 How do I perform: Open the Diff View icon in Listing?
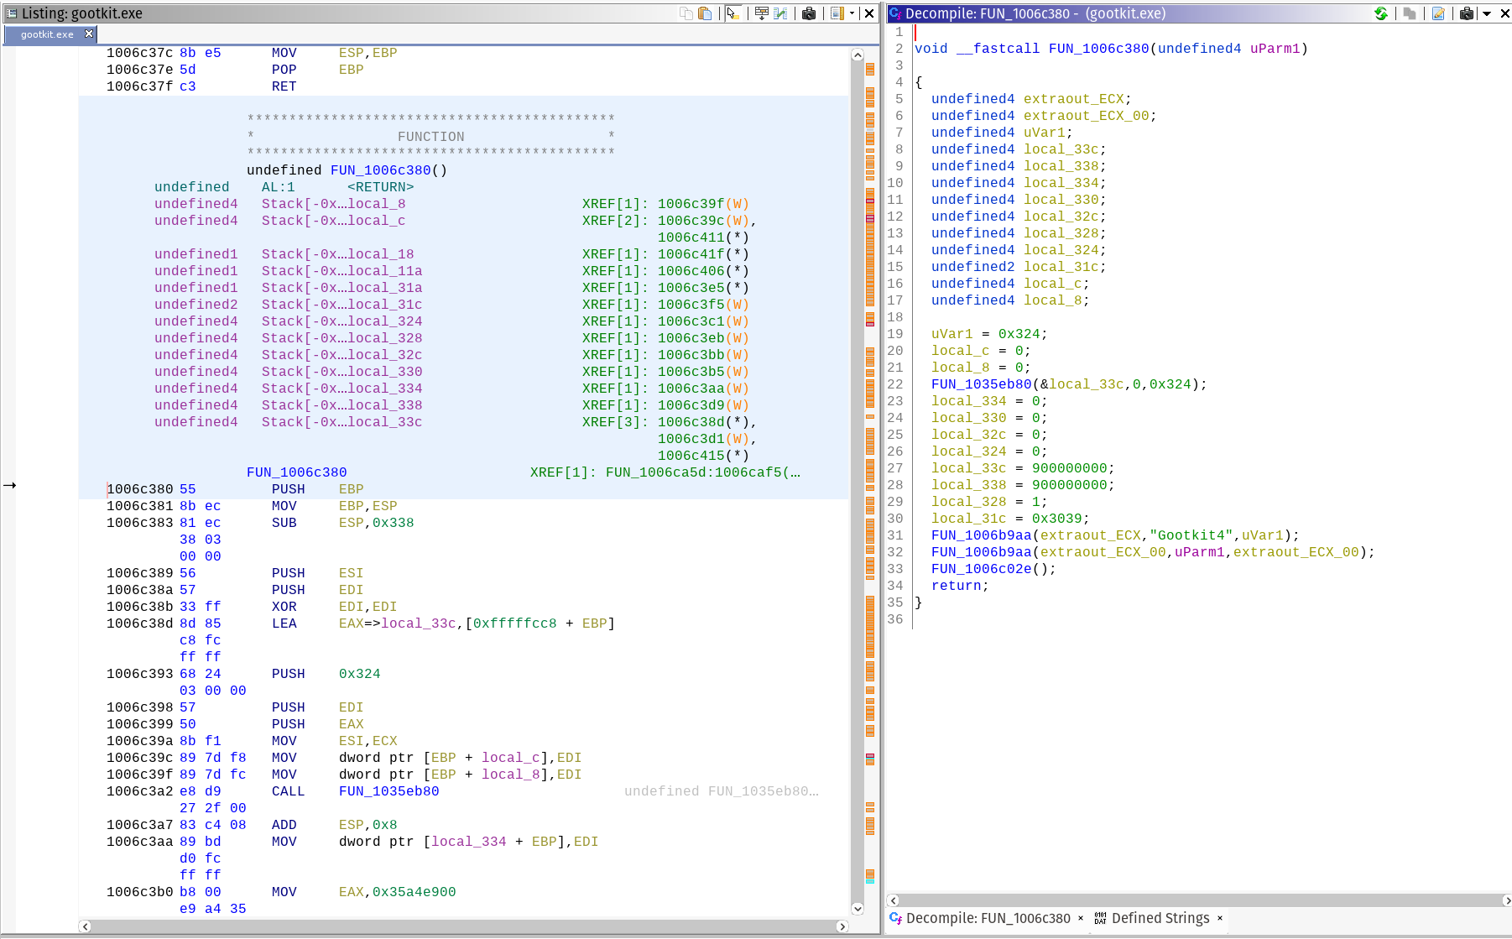tap(781, 13)
